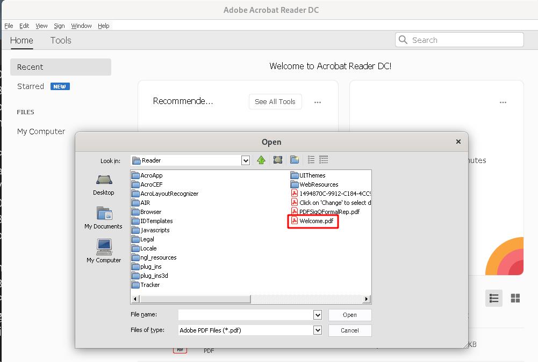Switch recent files to thumbnail grid view

click(515, 298)
